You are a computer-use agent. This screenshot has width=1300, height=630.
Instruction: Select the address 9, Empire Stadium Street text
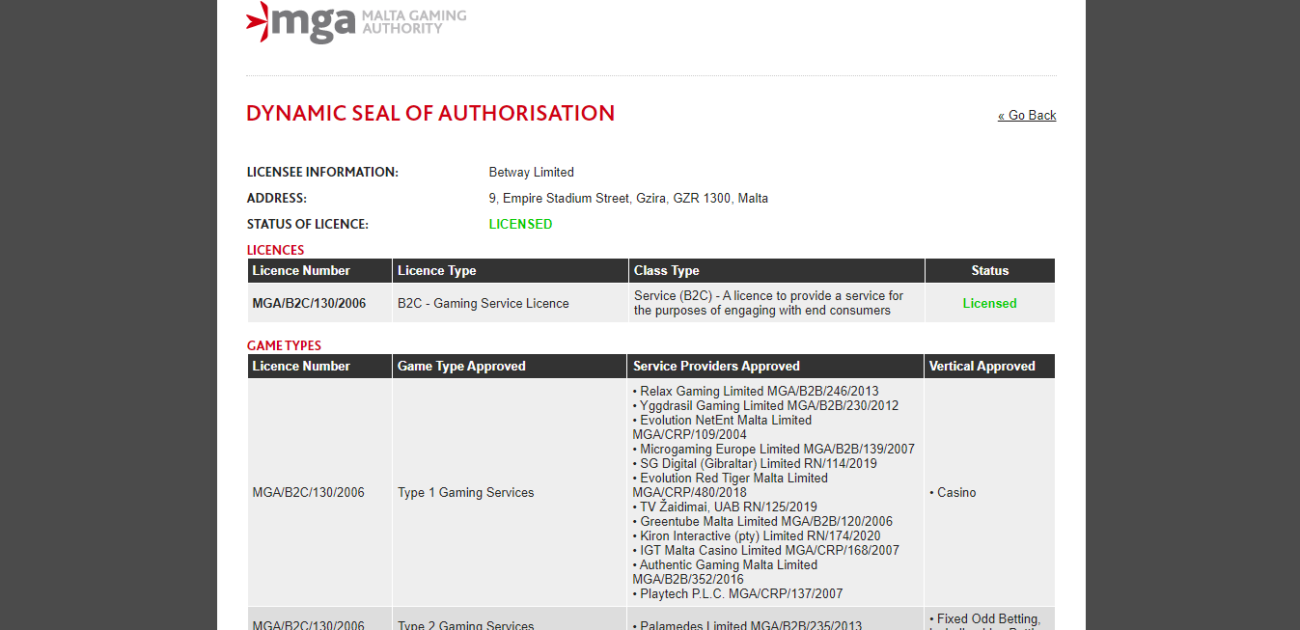point(628,199)
